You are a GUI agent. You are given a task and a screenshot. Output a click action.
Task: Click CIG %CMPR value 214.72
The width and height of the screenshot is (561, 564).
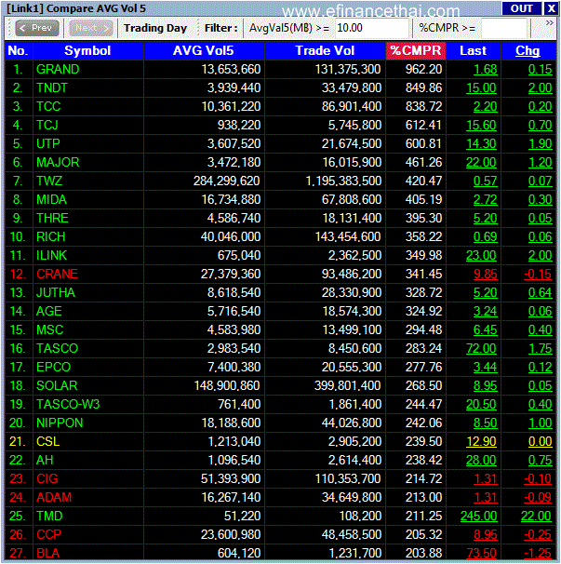coord(423,479)
